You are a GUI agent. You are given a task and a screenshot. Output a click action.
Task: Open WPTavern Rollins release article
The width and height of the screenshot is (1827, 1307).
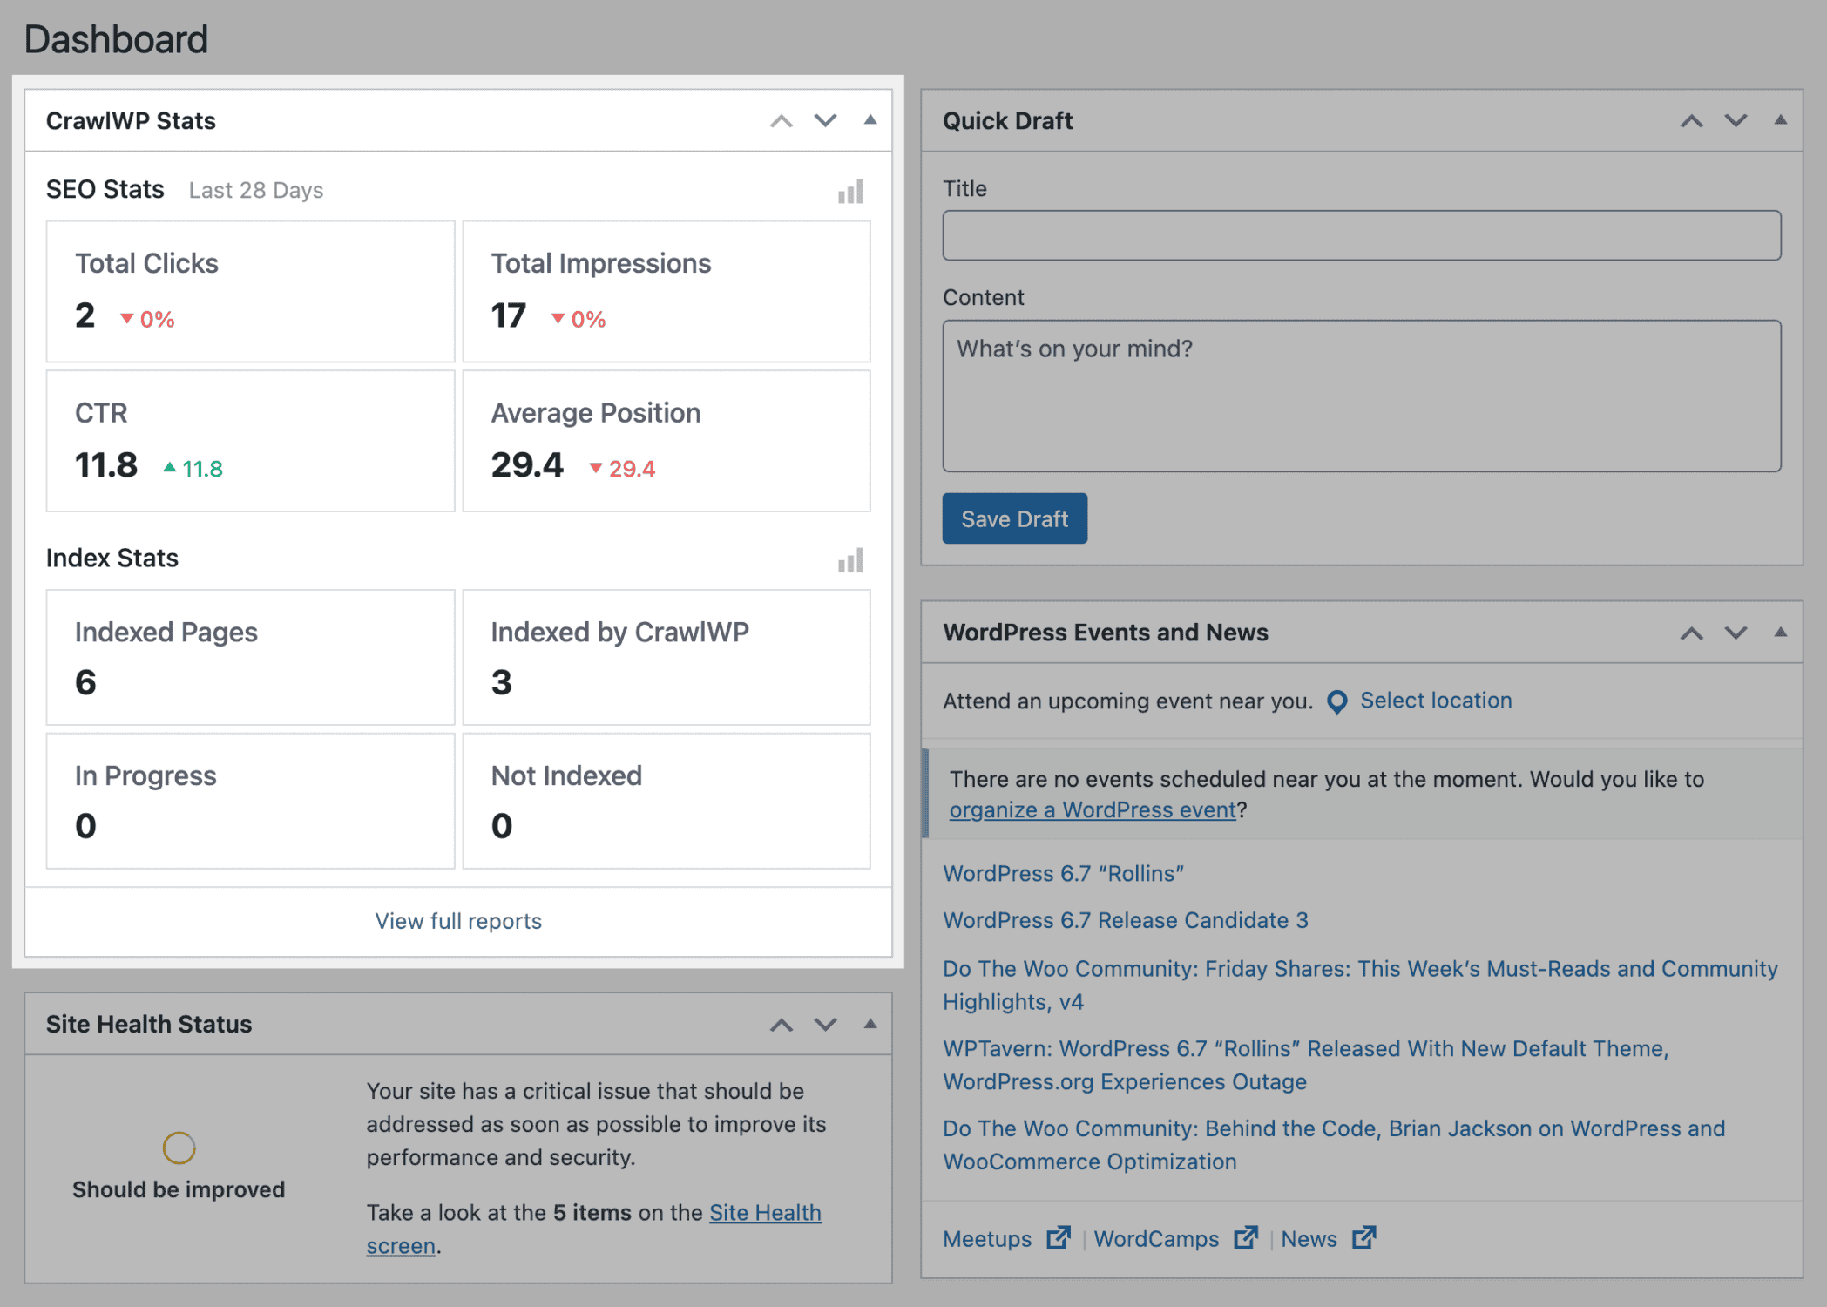pyautogui.click(x=1305, y=1065)
